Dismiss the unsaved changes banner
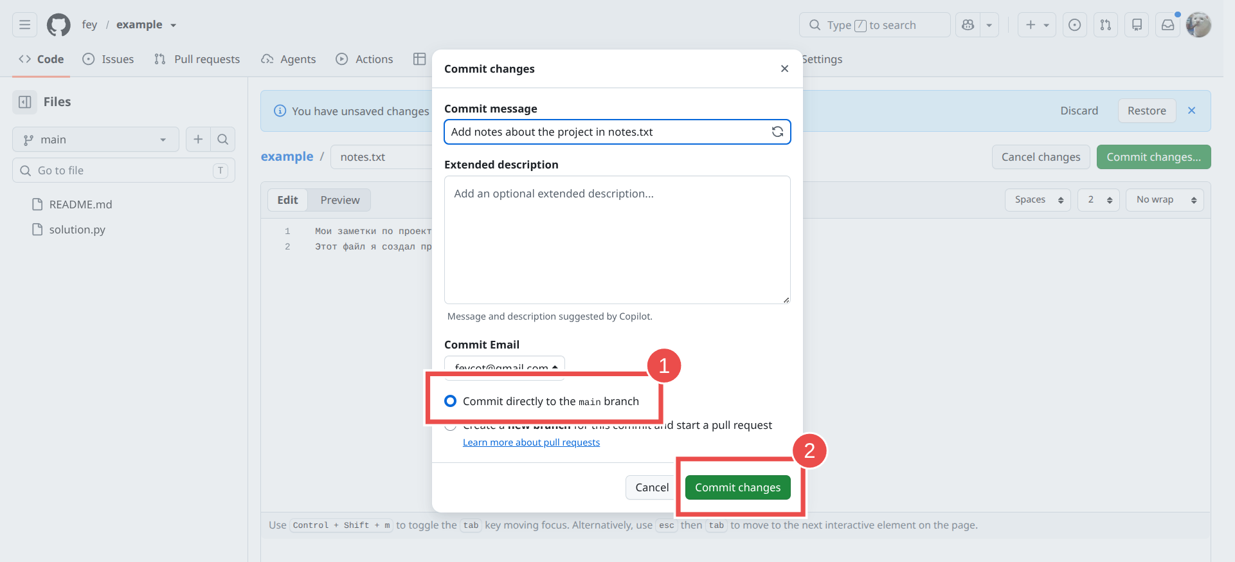The image size is (1235, 562). tap(1191, 111)
